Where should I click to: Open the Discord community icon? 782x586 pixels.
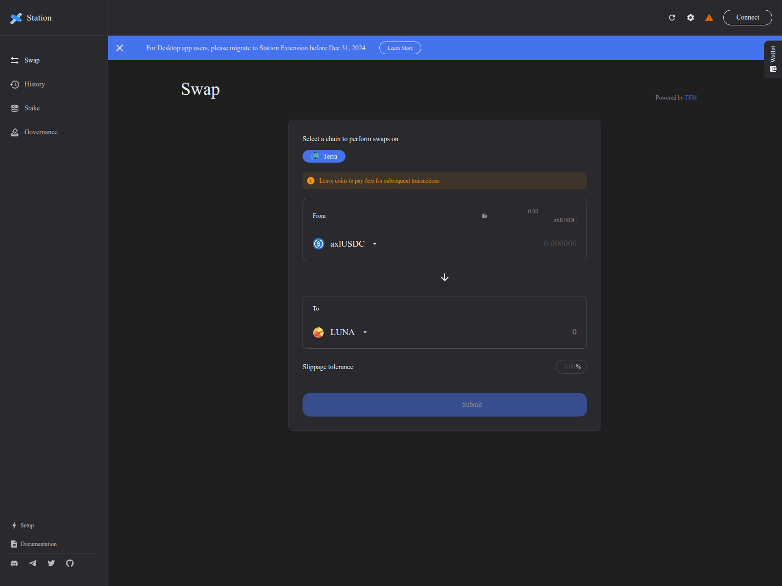[x=14, y=563]
